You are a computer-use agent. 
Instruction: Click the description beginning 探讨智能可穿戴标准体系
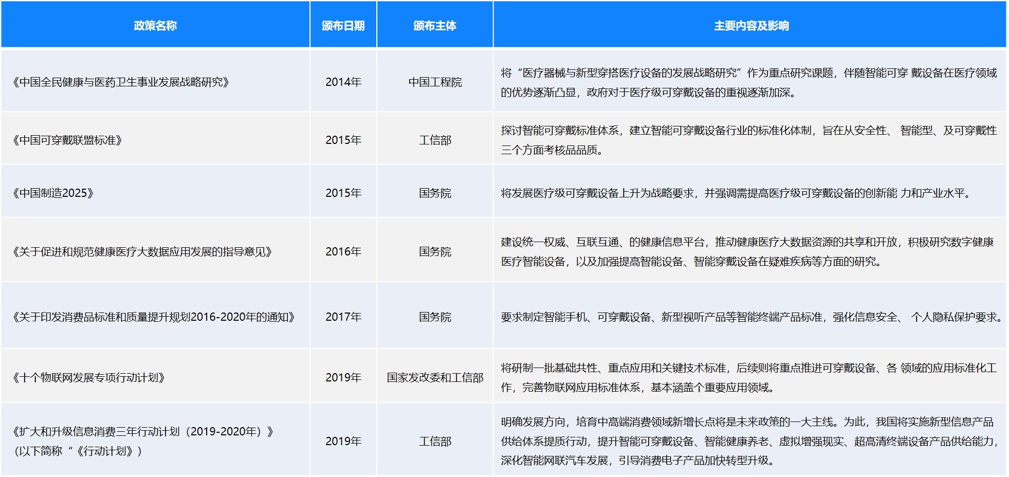coord(748,140)
